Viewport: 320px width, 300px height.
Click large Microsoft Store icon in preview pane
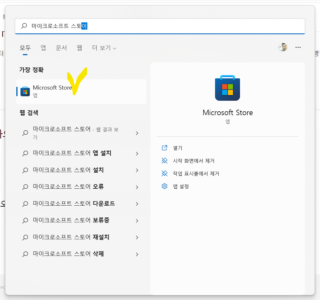tap(227, 88)
